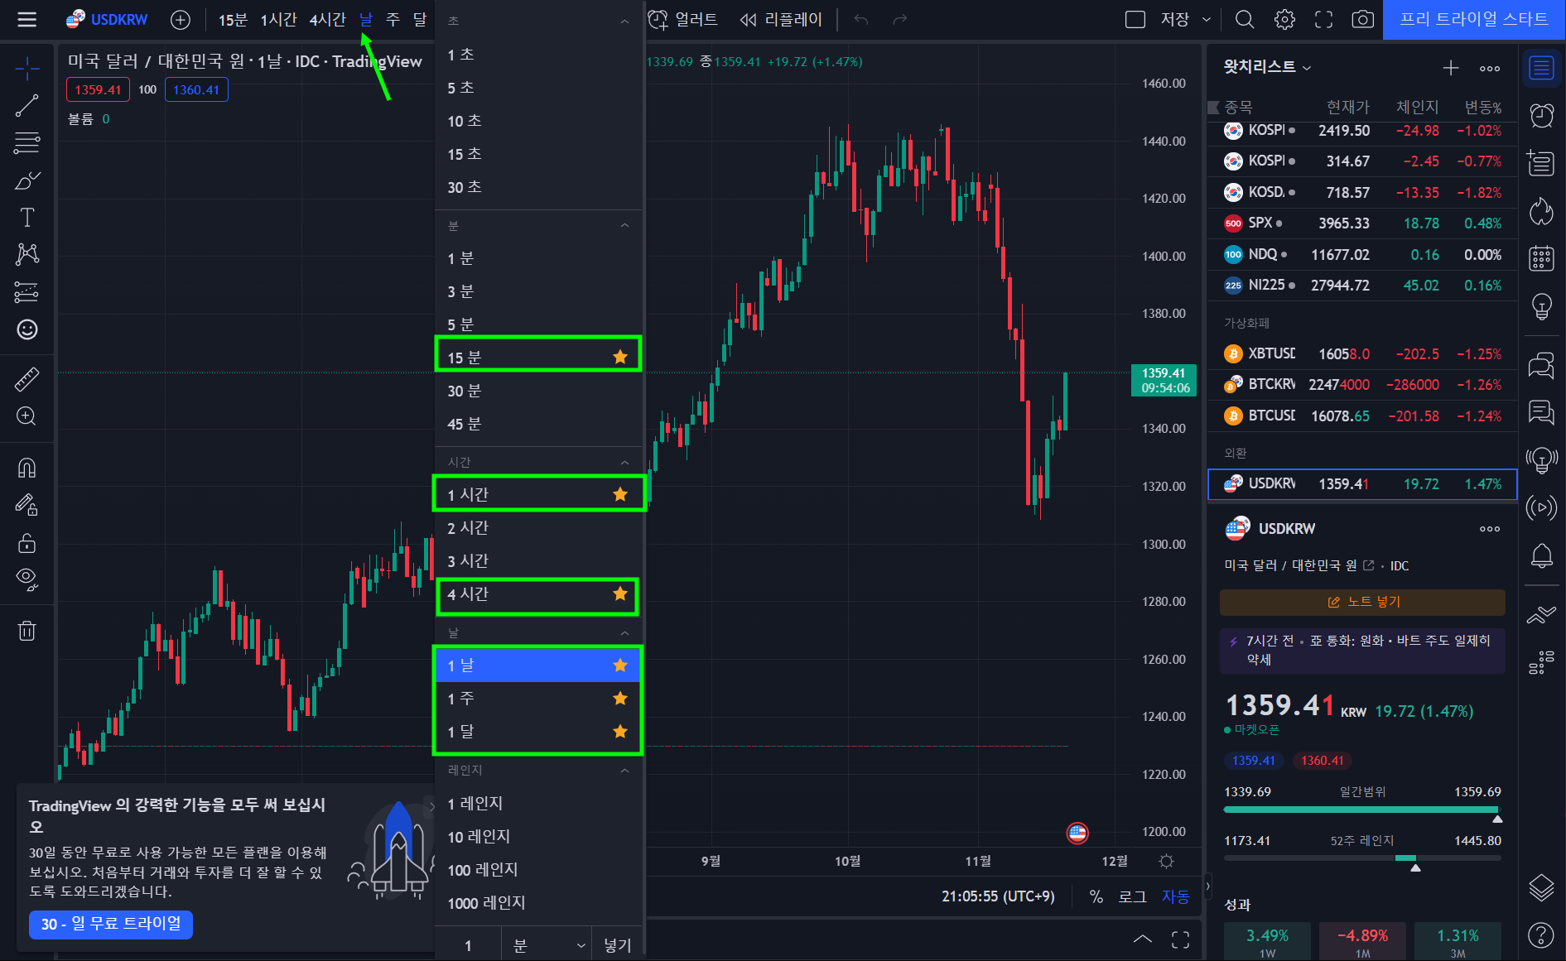Open the patterns tool group
Viewport: 1566px width, 961px height.
pos(27,254)
